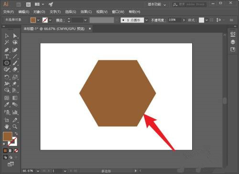
Task: Open the 编辑(E) menu
Action: click(24, 12)
